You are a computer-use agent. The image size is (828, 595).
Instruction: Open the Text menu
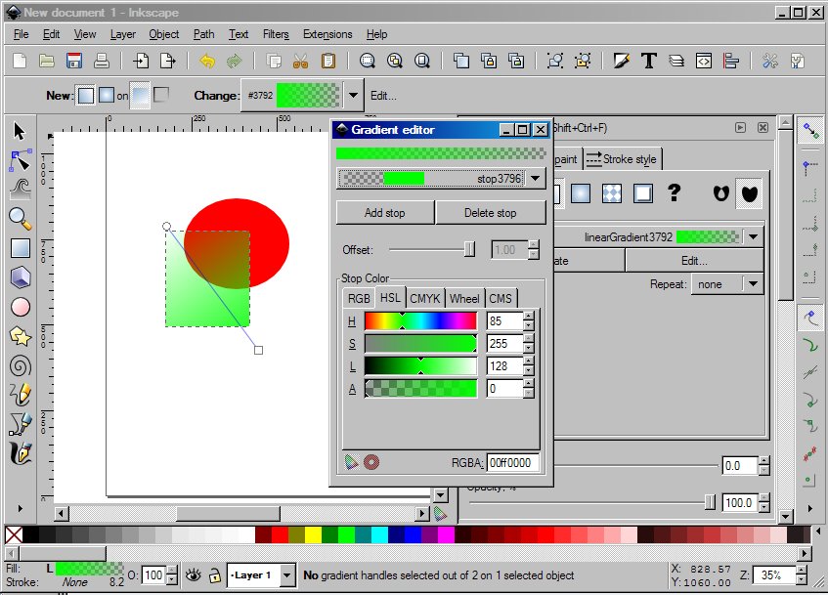point(238,34)
